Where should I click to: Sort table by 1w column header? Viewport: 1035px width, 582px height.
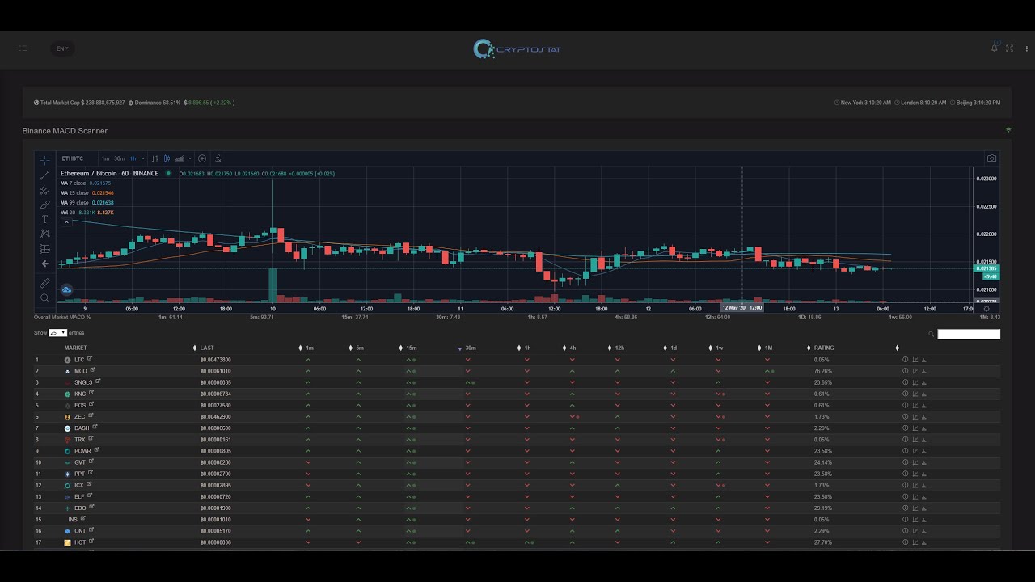click(x=719, y=348)
